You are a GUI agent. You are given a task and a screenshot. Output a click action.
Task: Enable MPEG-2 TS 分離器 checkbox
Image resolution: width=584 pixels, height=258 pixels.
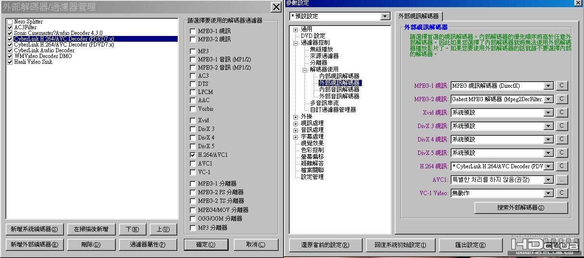(x=193, y=201)
